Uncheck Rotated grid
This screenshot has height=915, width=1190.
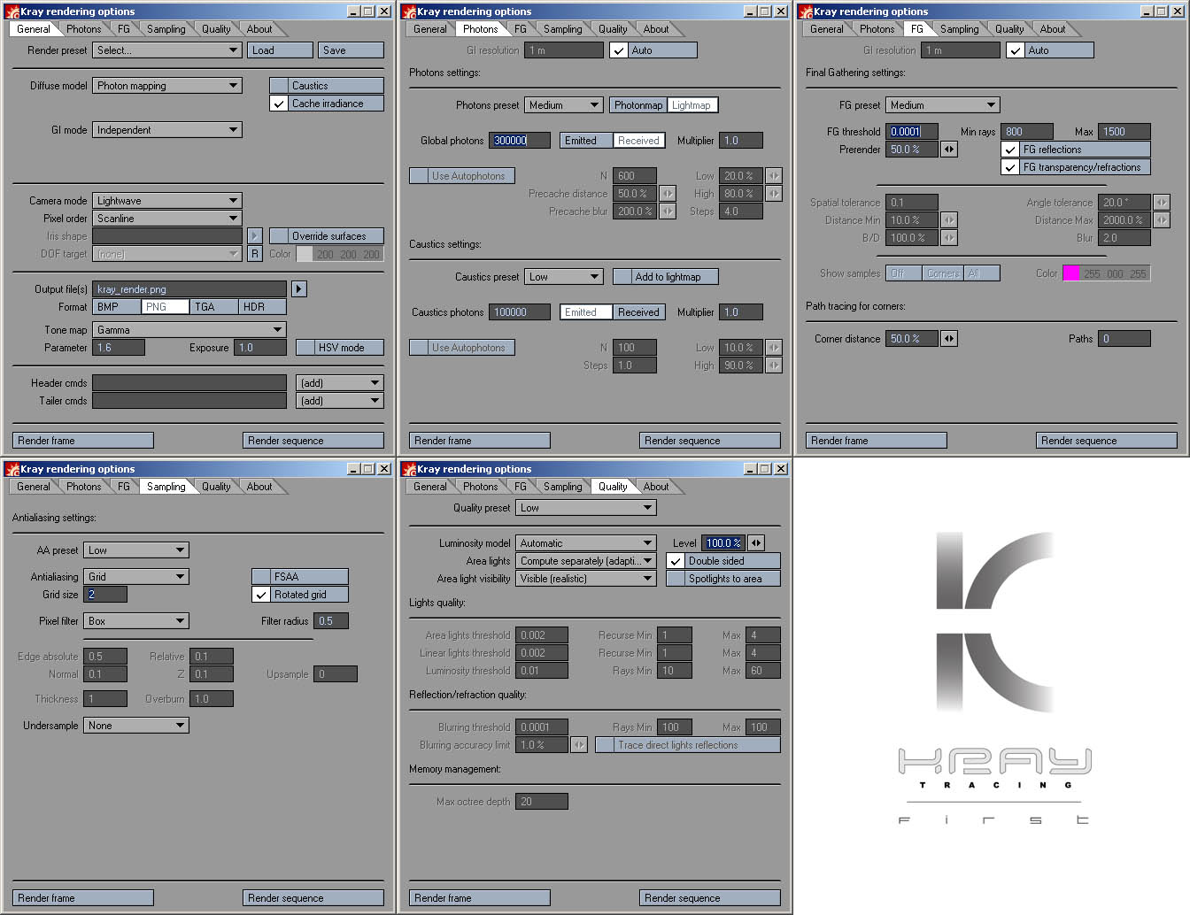[x=300, y=594]
